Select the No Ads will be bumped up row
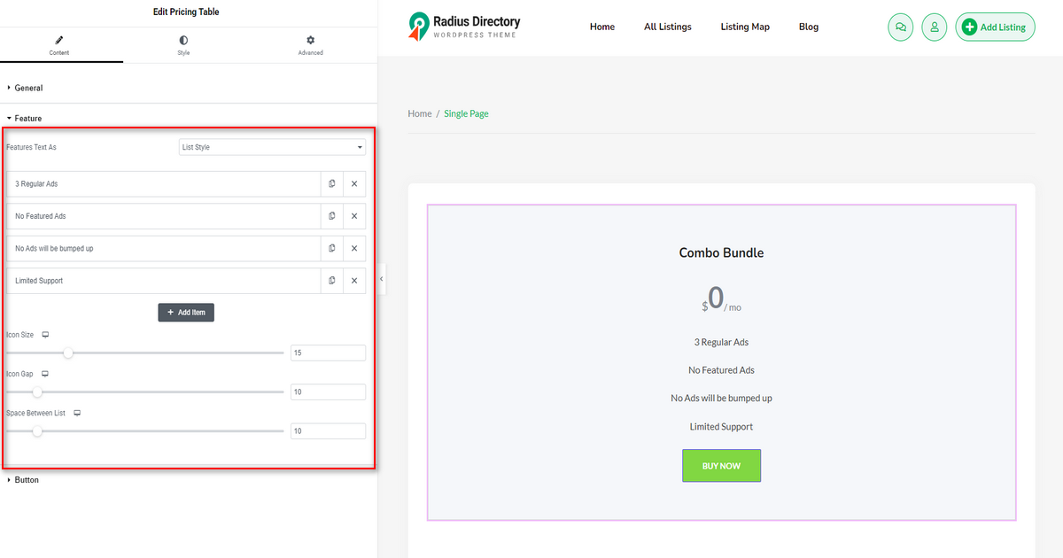 [163, 248]
